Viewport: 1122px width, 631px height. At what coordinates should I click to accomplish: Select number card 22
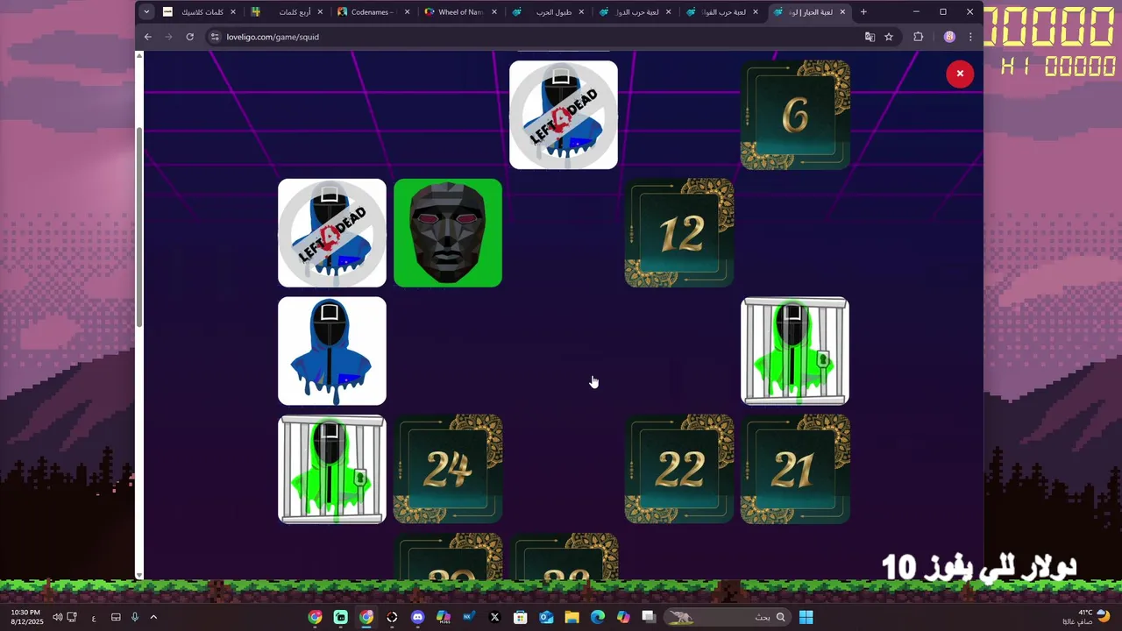679,469
